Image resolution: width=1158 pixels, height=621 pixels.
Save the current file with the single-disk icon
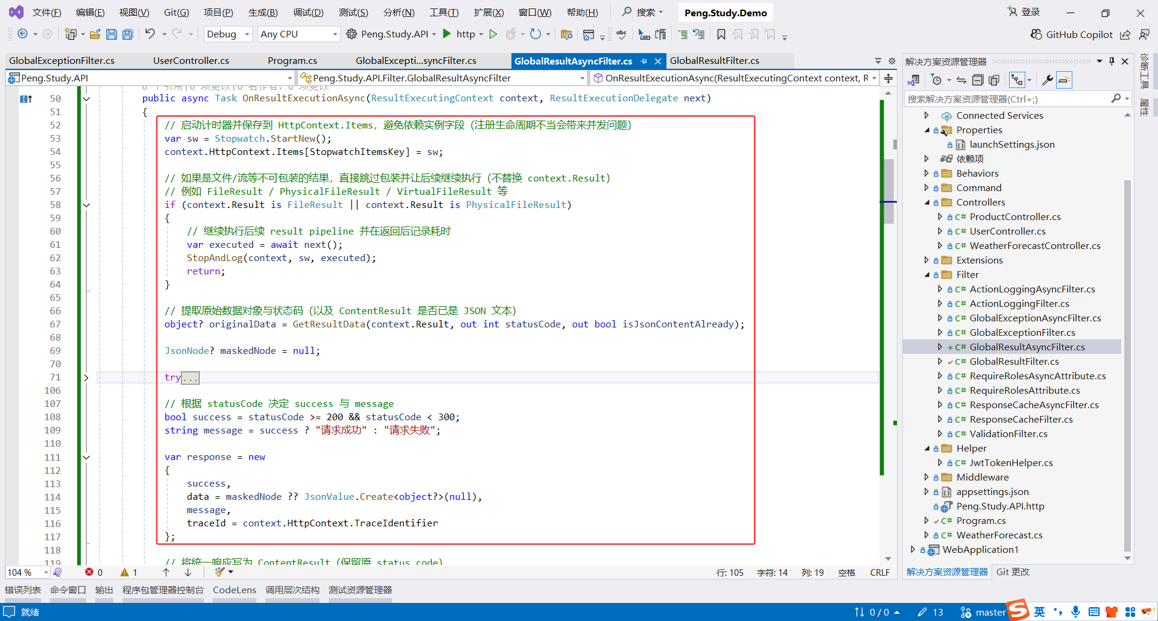click(112, 34)
